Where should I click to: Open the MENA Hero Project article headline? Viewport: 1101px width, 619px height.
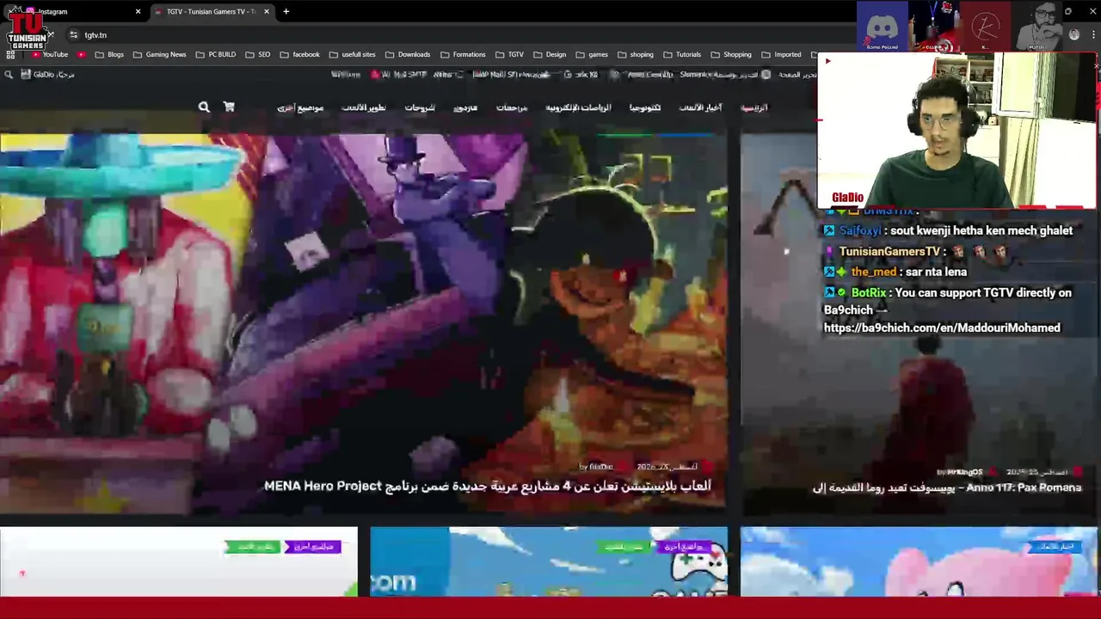point(488,486)
